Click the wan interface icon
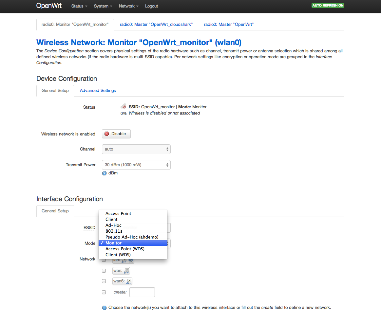 (126, 271)
